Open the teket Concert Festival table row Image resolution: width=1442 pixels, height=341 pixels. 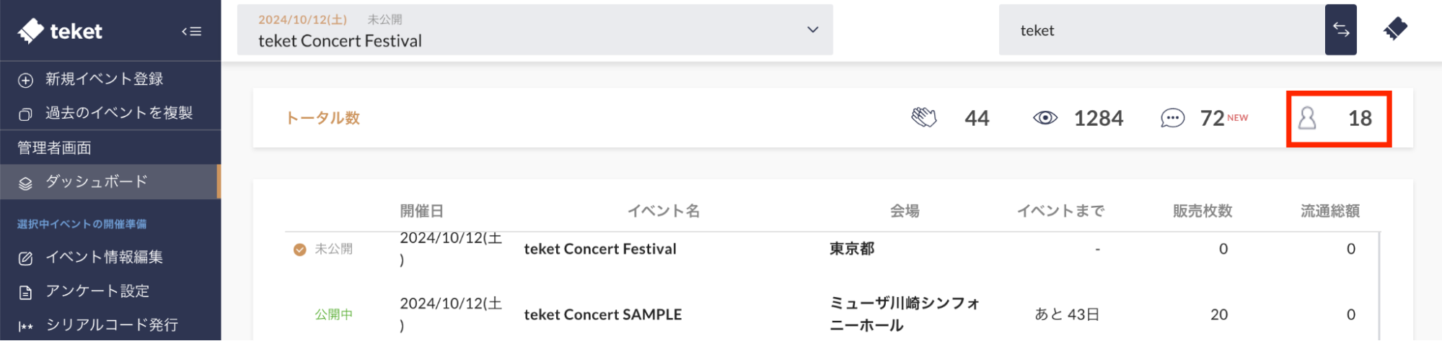(599, 249)
